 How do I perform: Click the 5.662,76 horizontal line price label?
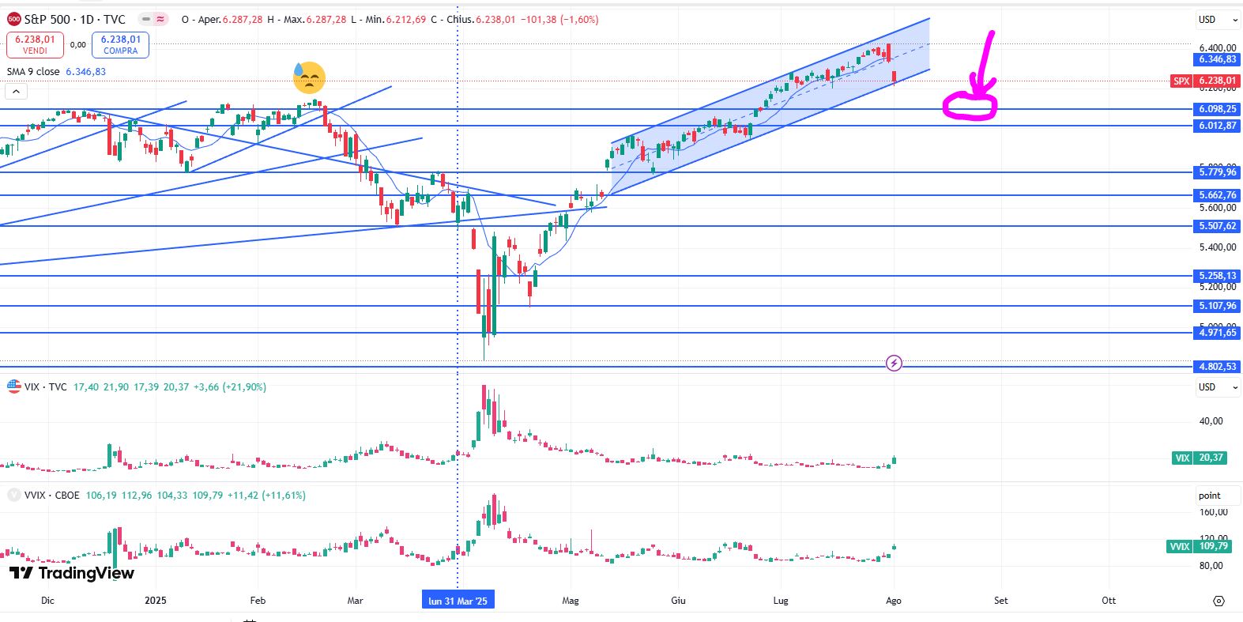coord(1217,195)
